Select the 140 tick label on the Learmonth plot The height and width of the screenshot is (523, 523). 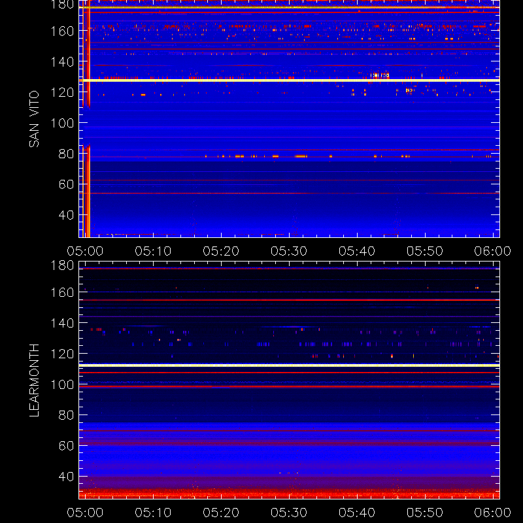click(x=62, y=323)
